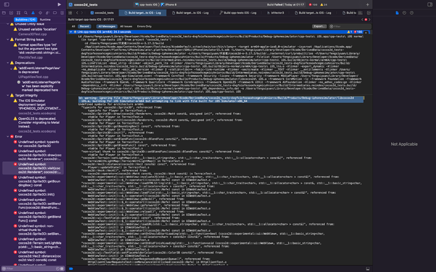Image resolution: width=436 pixels, height=272 pixels.
Task: Click the Build Failed status bar
Action: tap(285, 4)
